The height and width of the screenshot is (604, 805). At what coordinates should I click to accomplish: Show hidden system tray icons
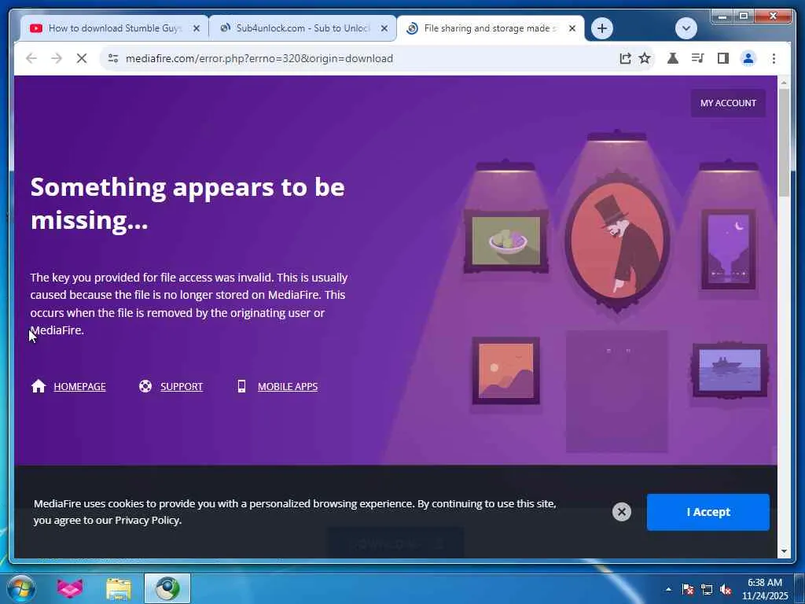click(x=668, y=589)
